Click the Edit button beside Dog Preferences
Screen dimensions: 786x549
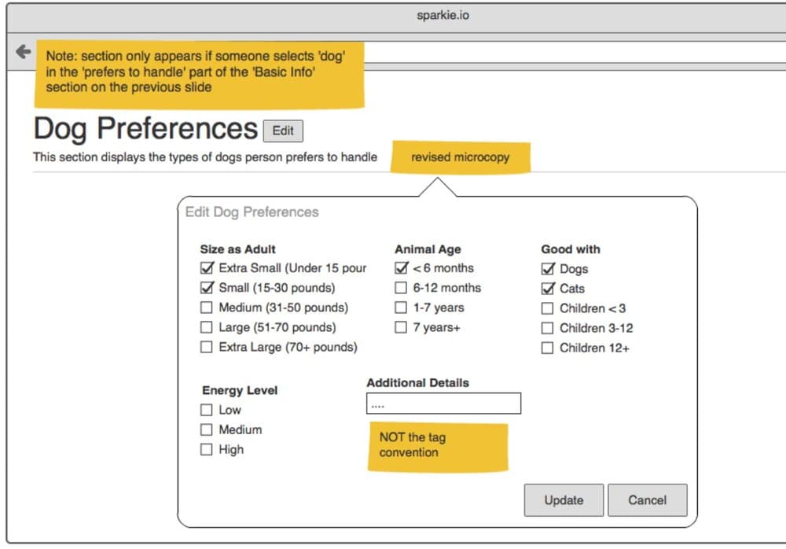pos(283,131)
